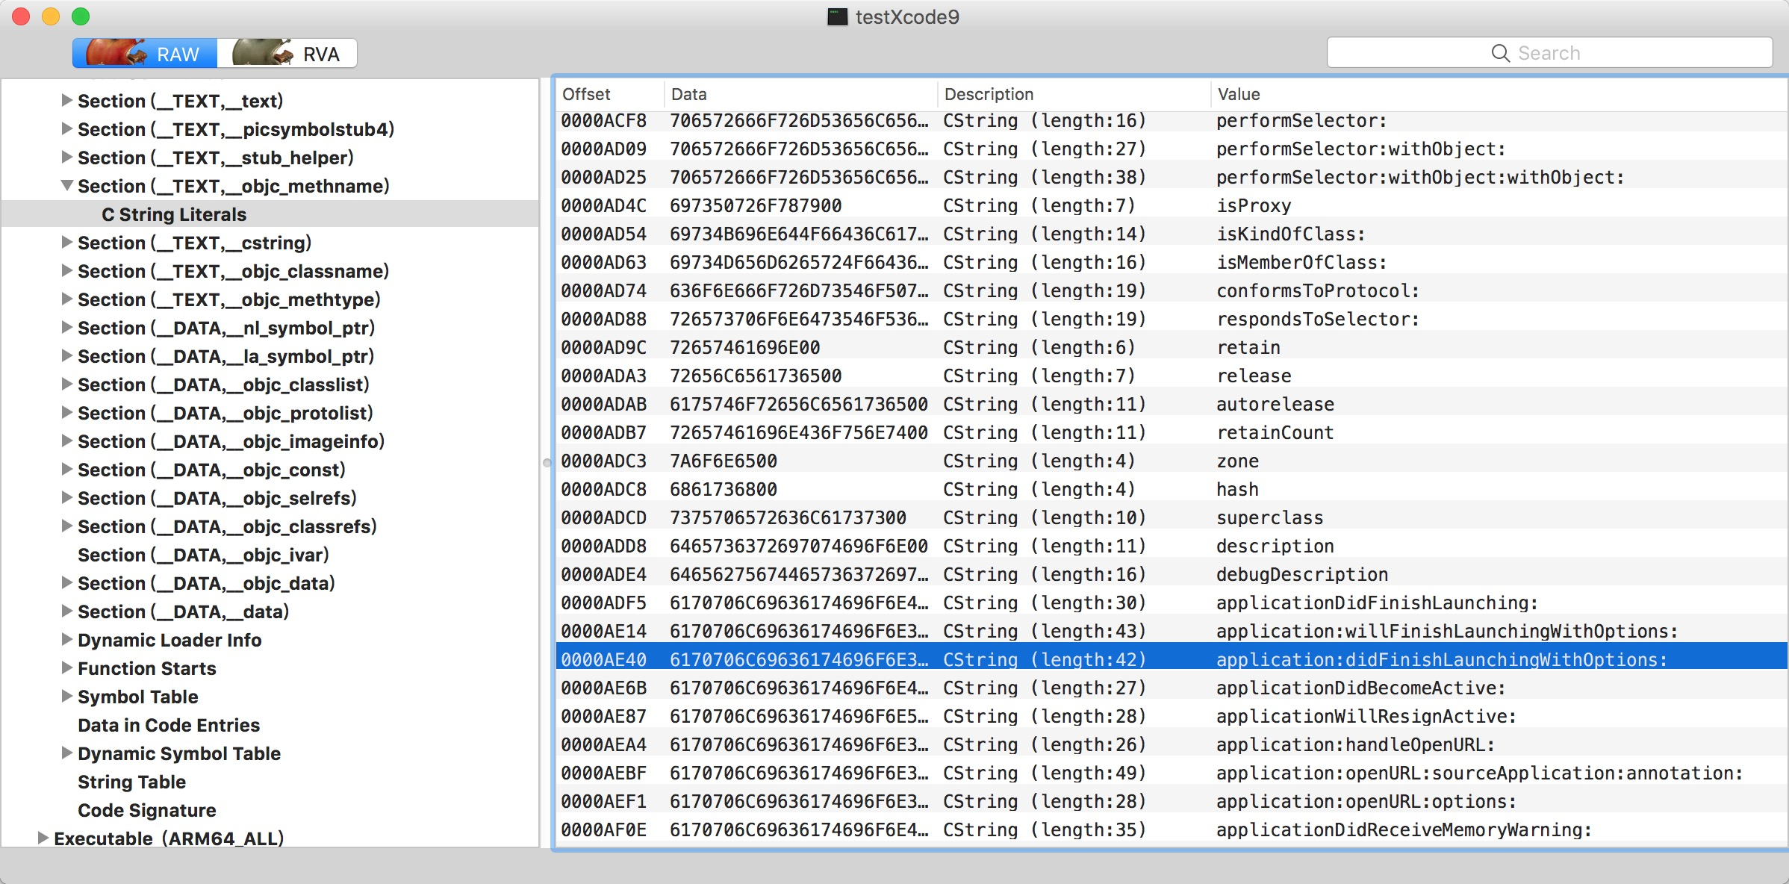Expand Section (__DATA,__objc_protolist) disclosure triangle
This screenshot has width=1789, height=884.
66,412
